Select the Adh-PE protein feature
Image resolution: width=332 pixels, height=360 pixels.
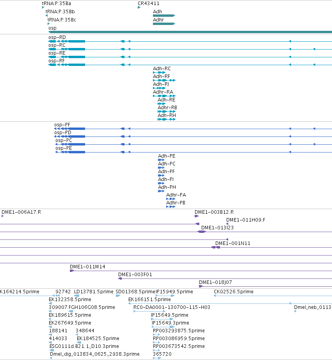(x=161, y=160)
